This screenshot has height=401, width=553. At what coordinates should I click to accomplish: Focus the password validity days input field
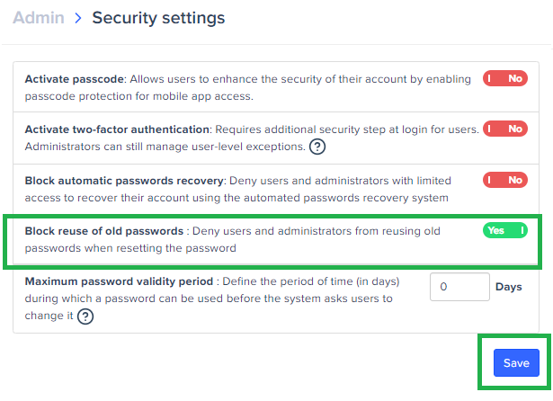point(459,288)
